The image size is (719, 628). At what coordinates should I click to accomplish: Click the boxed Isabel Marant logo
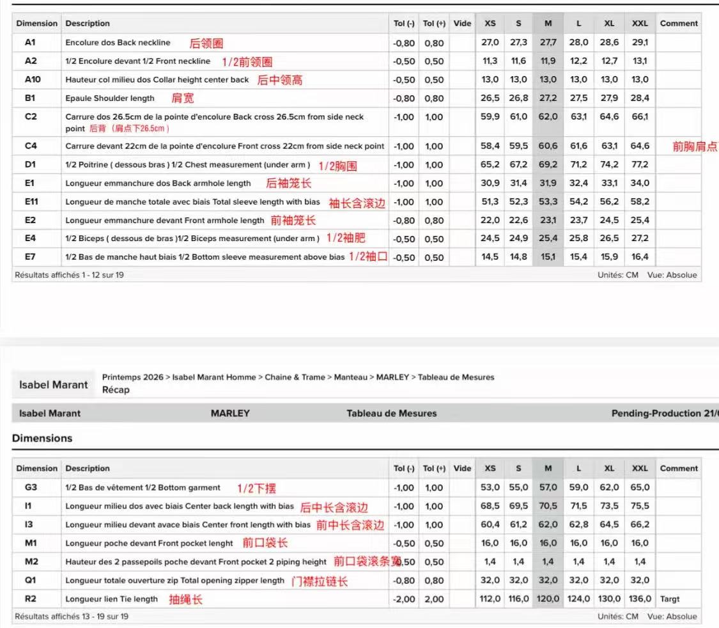coord(53,384)
